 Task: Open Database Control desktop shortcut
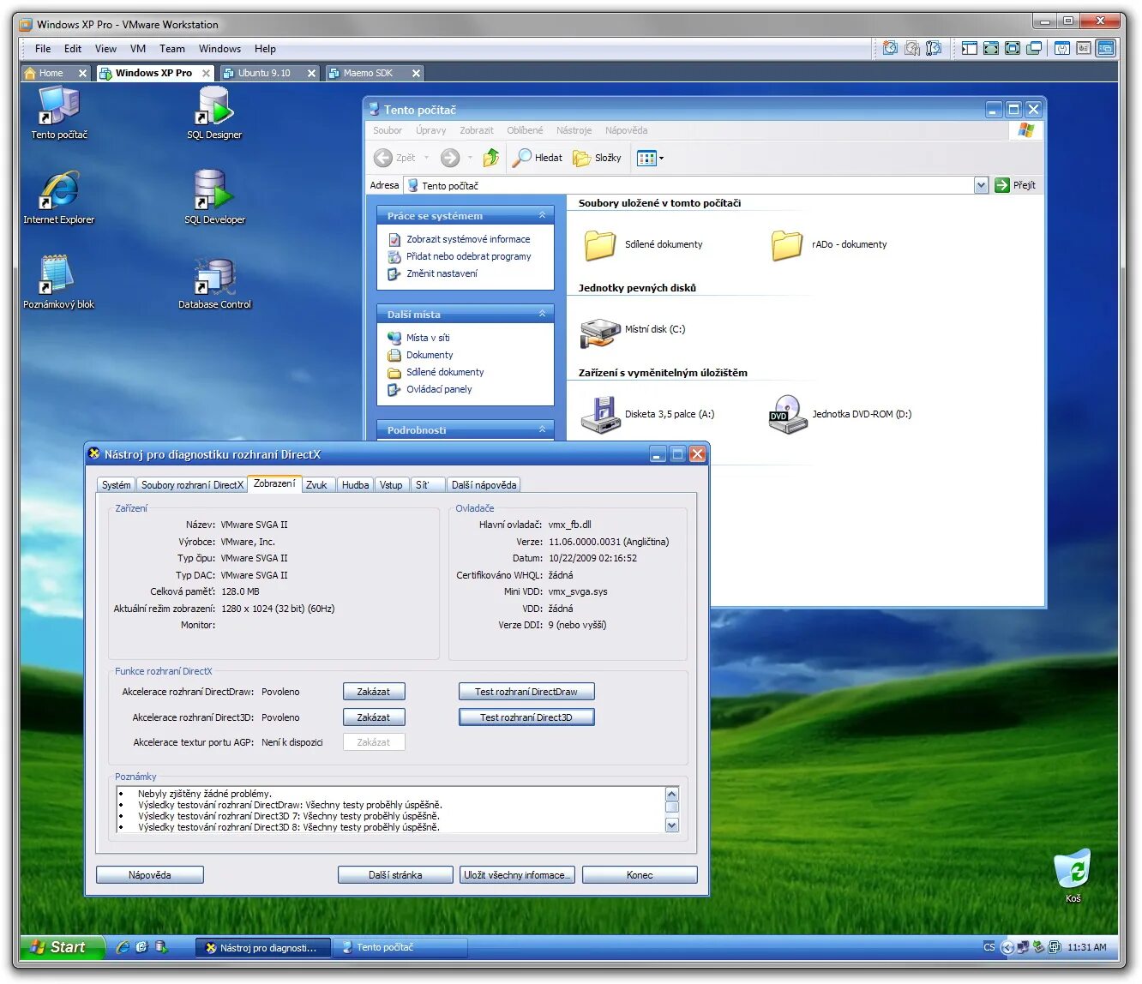coord(214,283)
